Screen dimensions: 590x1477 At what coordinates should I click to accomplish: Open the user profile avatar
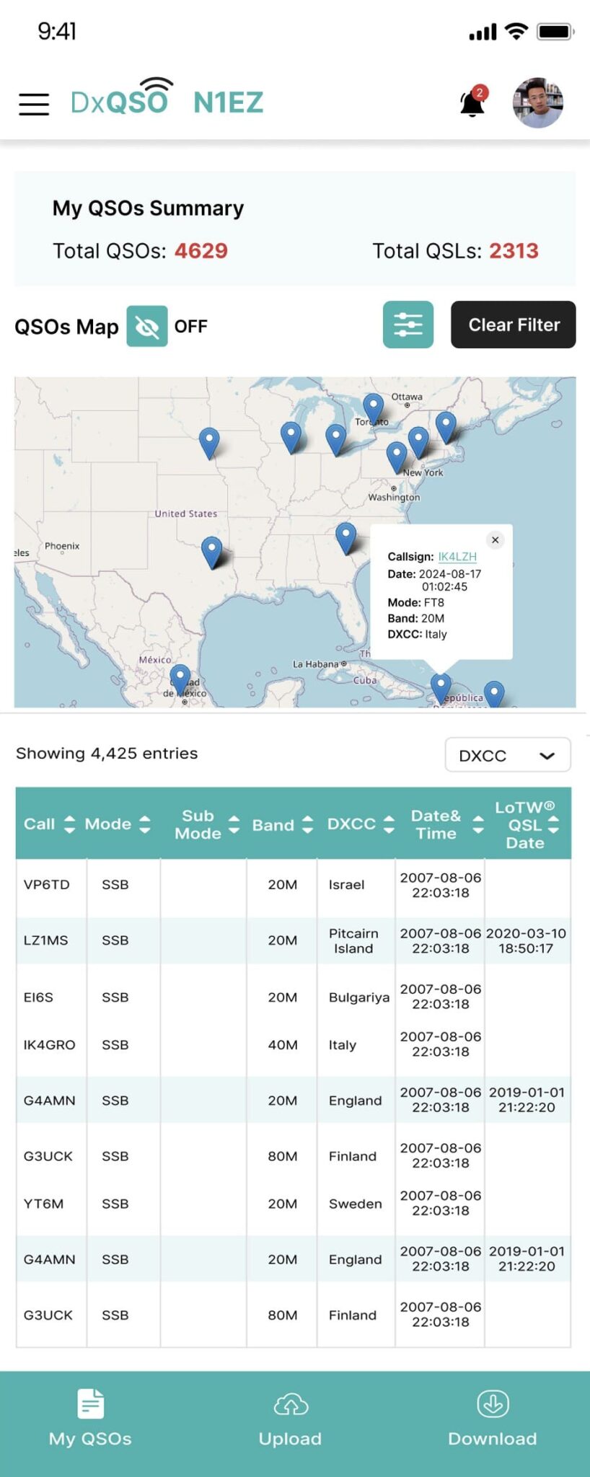point(537,103)
